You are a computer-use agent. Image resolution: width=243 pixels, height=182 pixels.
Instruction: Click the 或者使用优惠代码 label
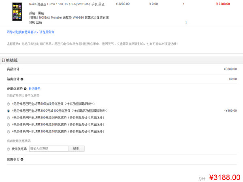pos(19,141)
